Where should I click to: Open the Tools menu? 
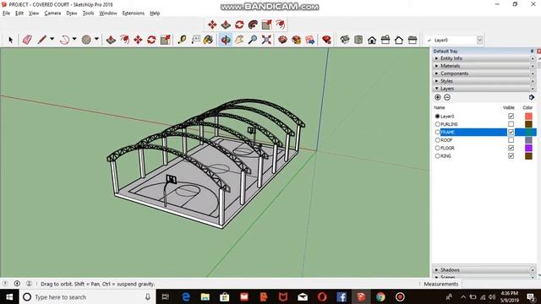[88, 14]
